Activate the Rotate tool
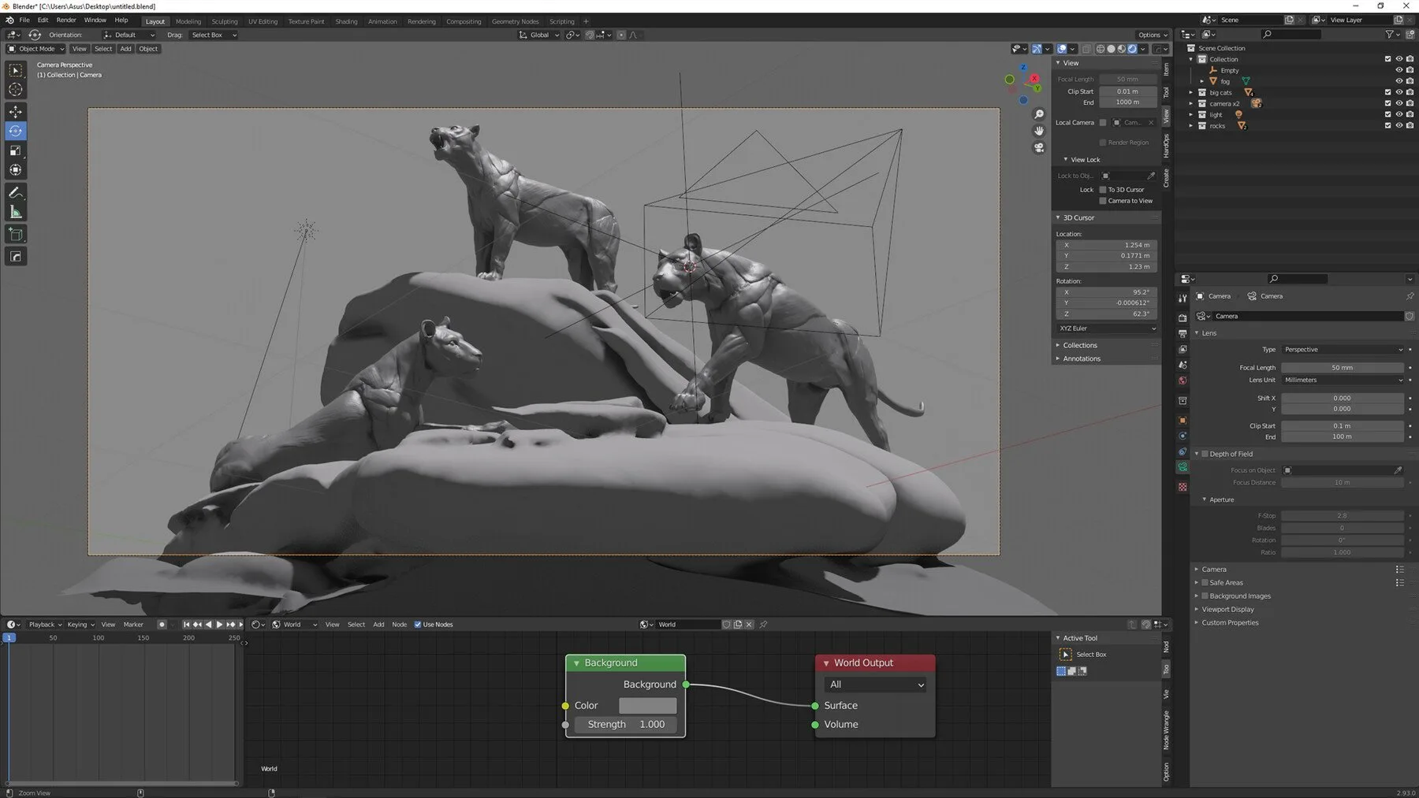 pyautogui.click(x=15, y=131)
